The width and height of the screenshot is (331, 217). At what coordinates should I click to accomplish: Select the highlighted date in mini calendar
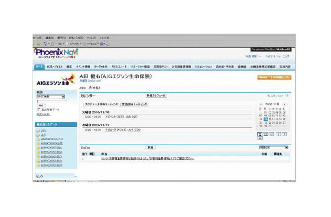(266, 118)
